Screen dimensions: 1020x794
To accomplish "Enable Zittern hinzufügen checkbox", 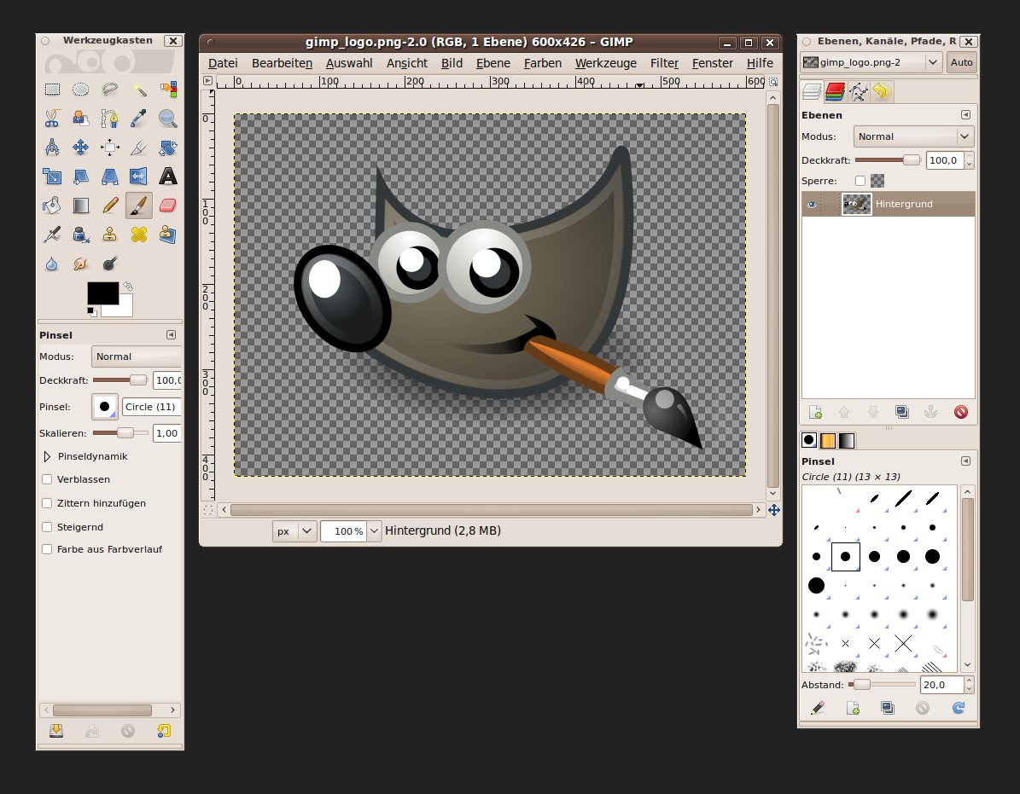I will point(47,503).
